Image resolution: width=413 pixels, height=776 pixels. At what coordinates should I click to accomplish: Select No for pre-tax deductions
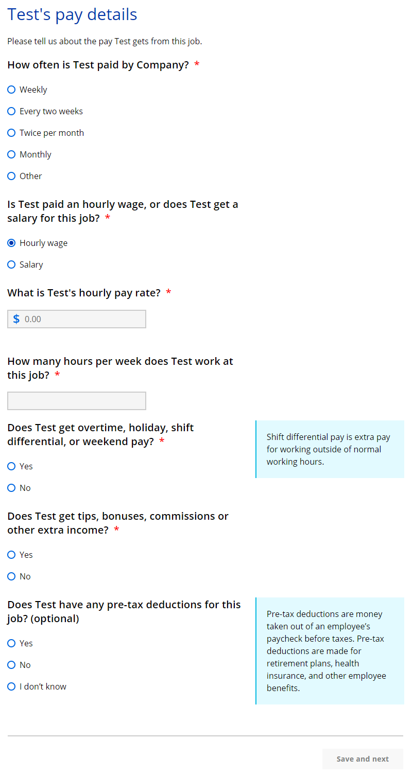click(11, 665)
